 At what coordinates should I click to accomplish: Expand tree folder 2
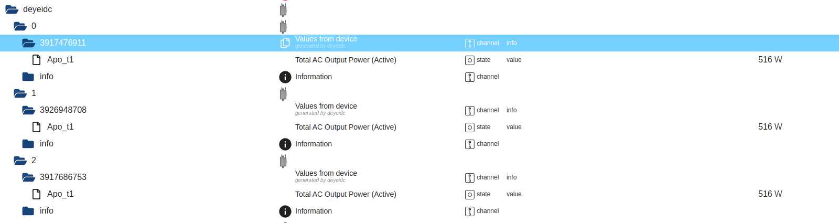(20, 161)
